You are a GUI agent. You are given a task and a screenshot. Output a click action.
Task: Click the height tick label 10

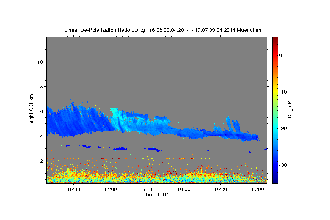pos(40,62)
